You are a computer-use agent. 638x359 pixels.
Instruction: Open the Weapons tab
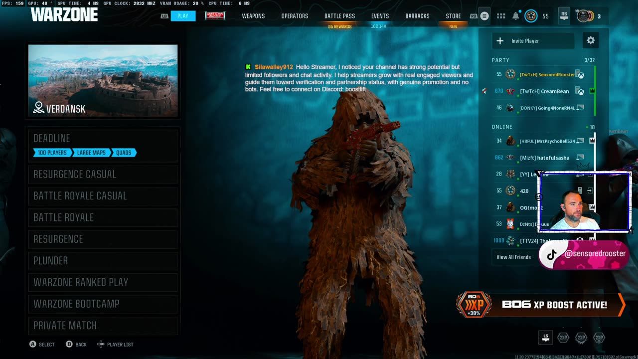tap(253, 16)
